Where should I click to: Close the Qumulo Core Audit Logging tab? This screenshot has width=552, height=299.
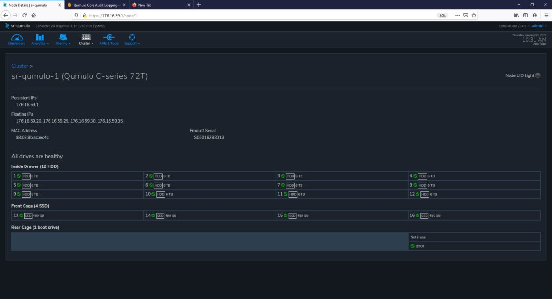point(124,5)
